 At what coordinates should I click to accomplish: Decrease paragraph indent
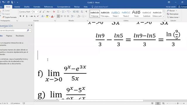click(74, 12)
